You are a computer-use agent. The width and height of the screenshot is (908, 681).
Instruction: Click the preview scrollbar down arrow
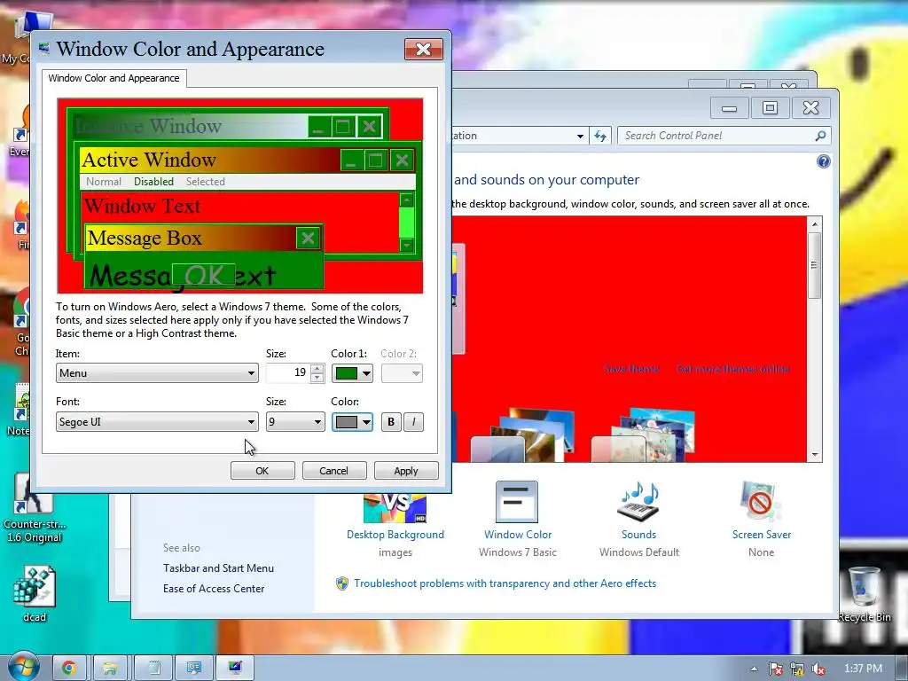[x=406, y=246]
